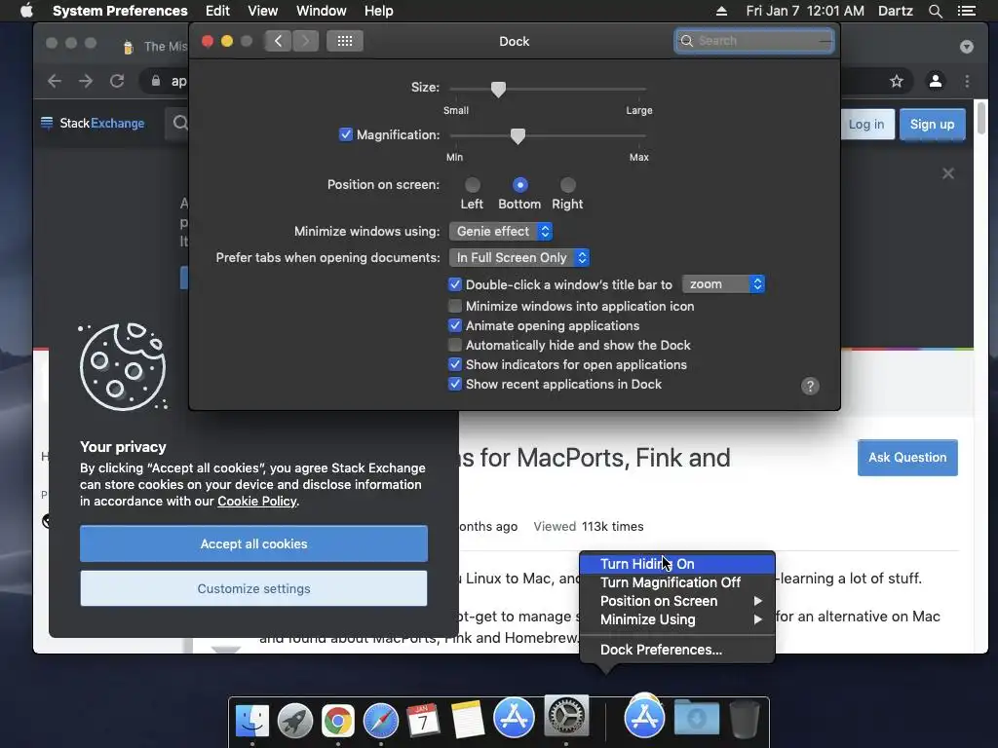This screenshot has height=748, width=998.
Task: Open Dock preferences help button
Action: pos(810,386)
